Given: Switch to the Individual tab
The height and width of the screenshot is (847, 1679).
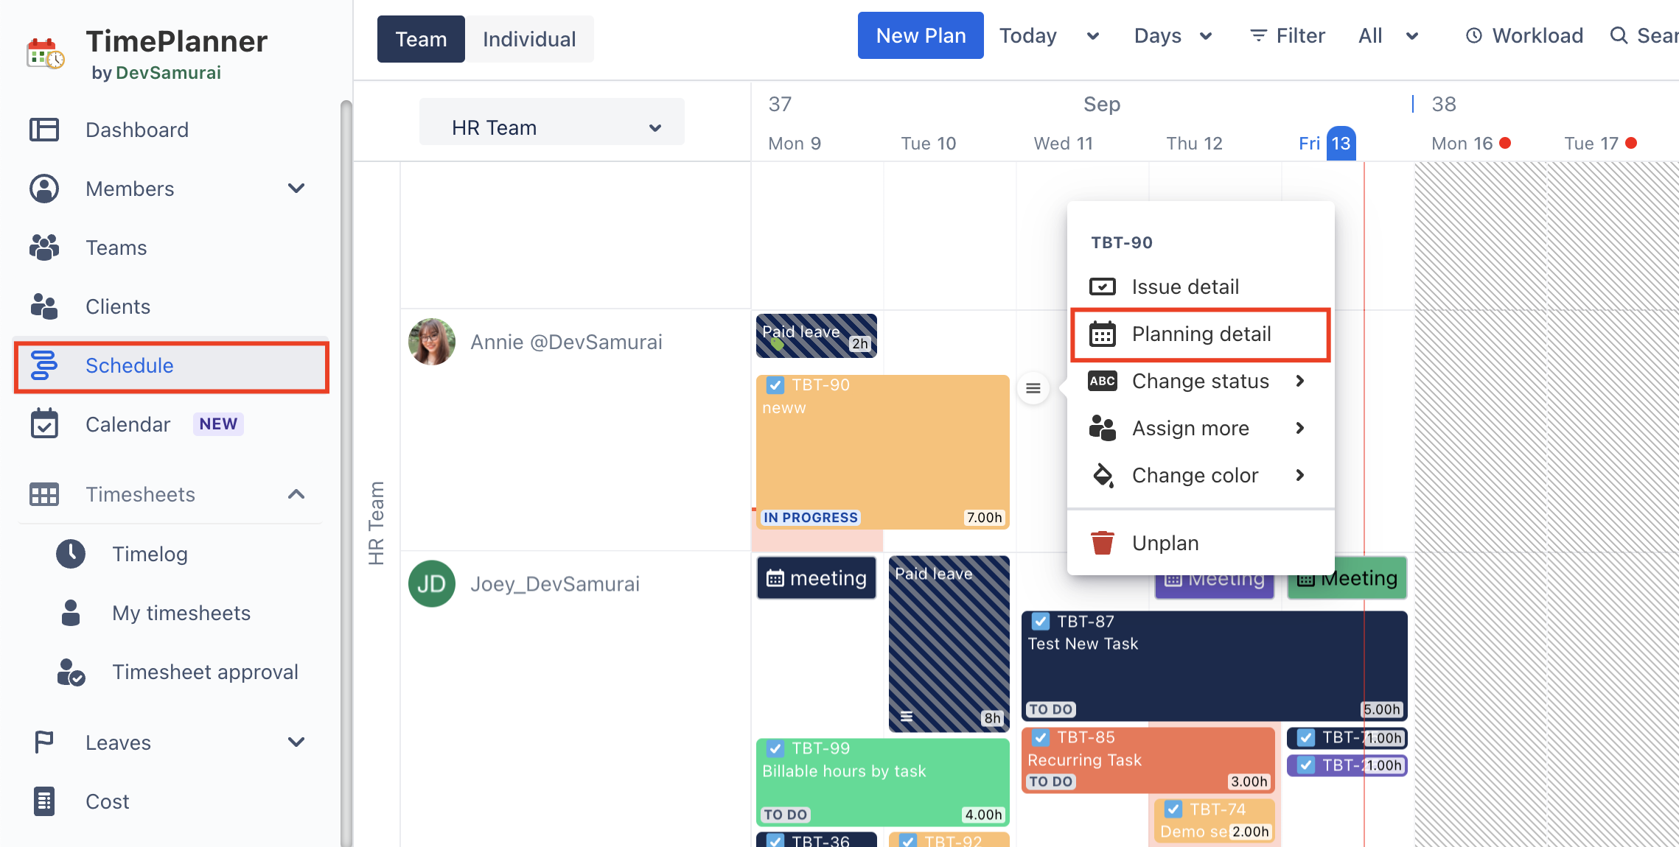Looking at the screenshot, I should [x=528, y=39].
